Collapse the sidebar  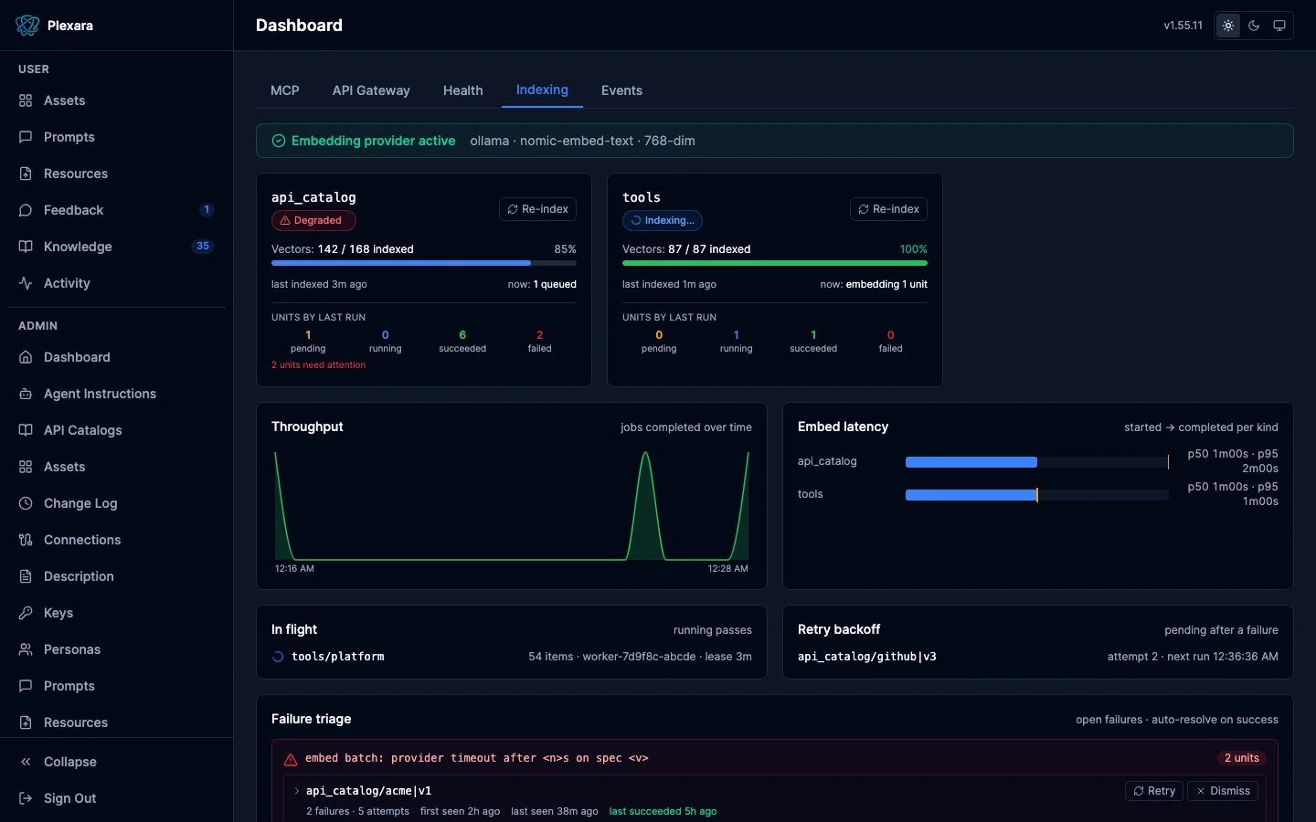tap(116, 762)
